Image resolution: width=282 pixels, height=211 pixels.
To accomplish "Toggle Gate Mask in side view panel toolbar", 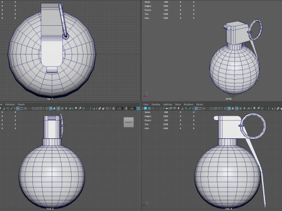I will 207,108.
